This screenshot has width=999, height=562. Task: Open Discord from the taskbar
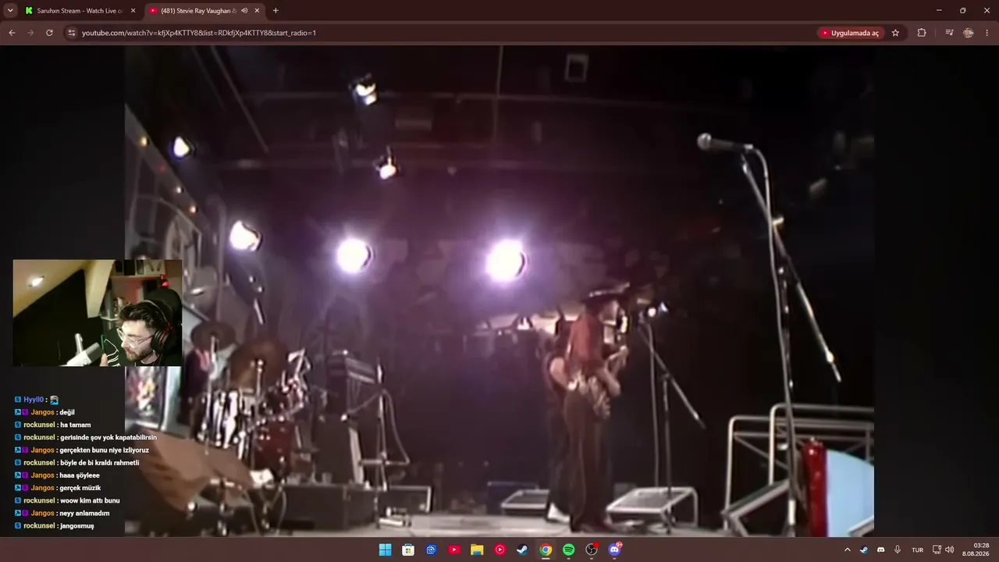pyautogui.click(x=615, y=550)
